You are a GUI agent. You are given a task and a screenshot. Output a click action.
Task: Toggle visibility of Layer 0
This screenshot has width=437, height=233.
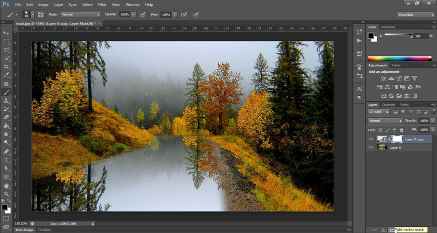(x=371, y=148)
